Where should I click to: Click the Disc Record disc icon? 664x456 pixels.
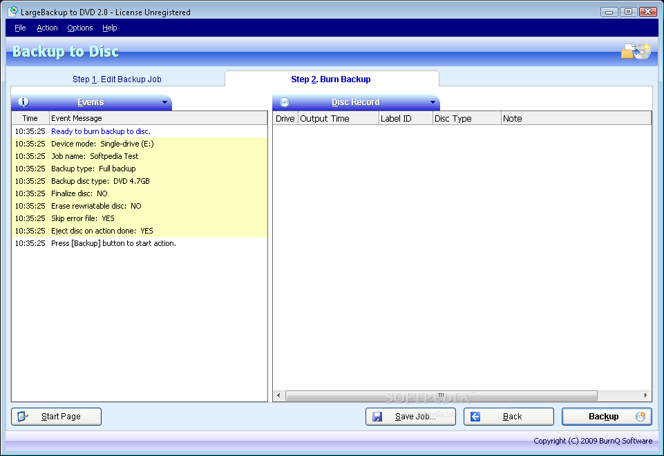[285, 102]
